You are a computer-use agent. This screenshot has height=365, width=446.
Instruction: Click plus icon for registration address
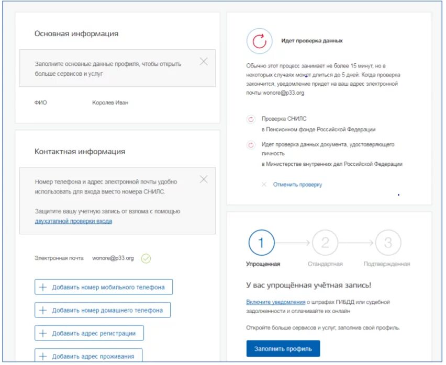pyautogui.click(x=43, y=333)
